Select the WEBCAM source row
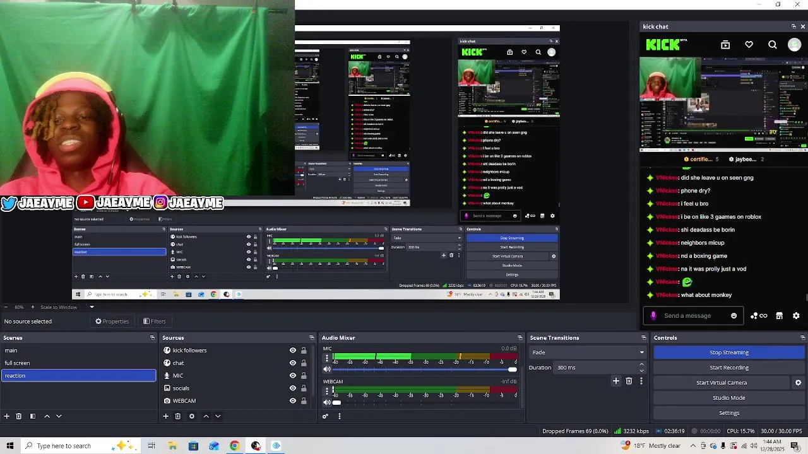This screenshot has height=454, width=808. 237,401
